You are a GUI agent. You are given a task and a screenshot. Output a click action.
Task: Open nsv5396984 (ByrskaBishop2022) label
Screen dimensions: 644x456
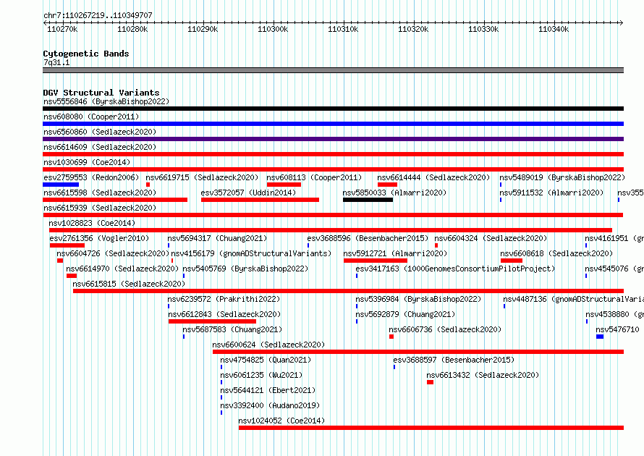(418, 299)
